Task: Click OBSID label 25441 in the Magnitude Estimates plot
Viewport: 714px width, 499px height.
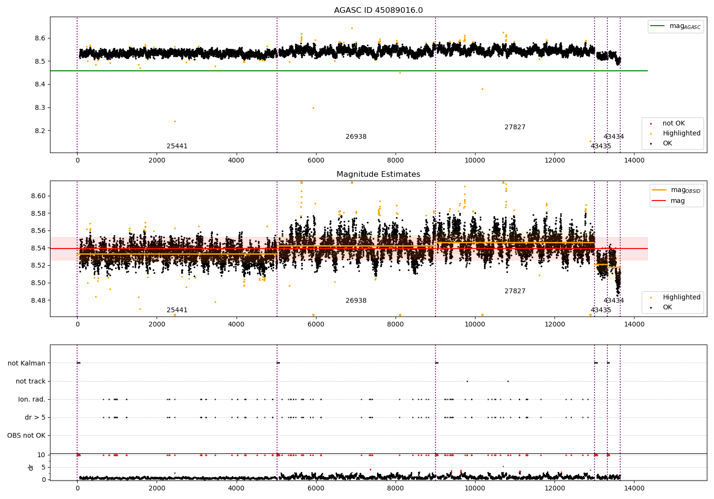Action: (177, 310)
